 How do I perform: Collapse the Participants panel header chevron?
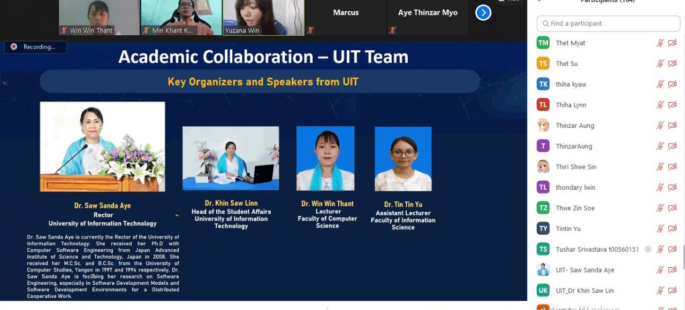coord(539,2)
